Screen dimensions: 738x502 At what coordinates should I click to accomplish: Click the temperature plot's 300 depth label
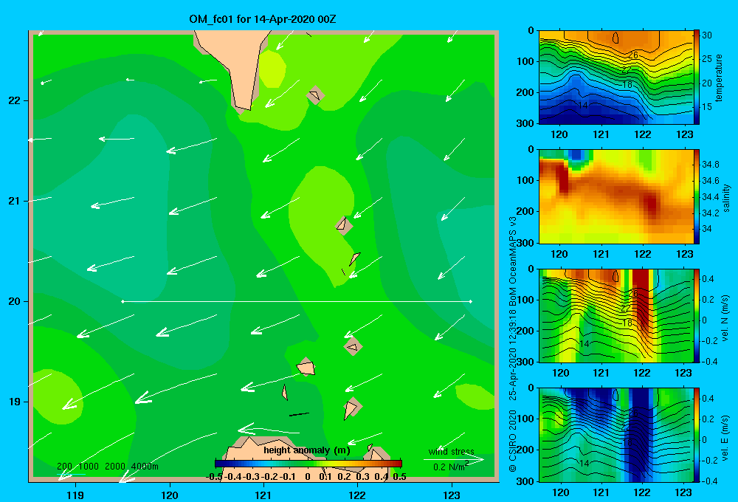click(x=525, y=123)
